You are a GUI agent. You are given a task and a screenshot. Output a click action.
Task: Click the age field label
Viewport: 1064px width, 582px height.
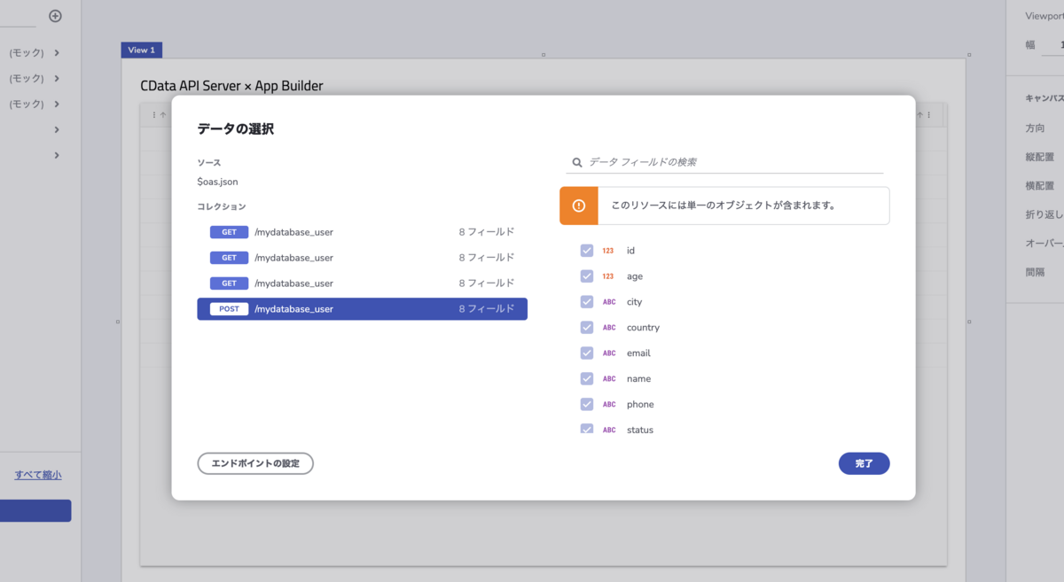coord(635,276)
